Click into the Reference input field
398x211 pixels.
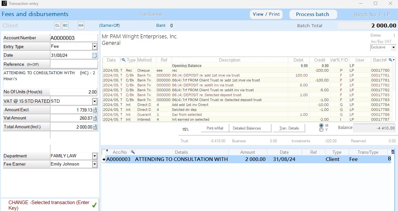pos(74,64)
